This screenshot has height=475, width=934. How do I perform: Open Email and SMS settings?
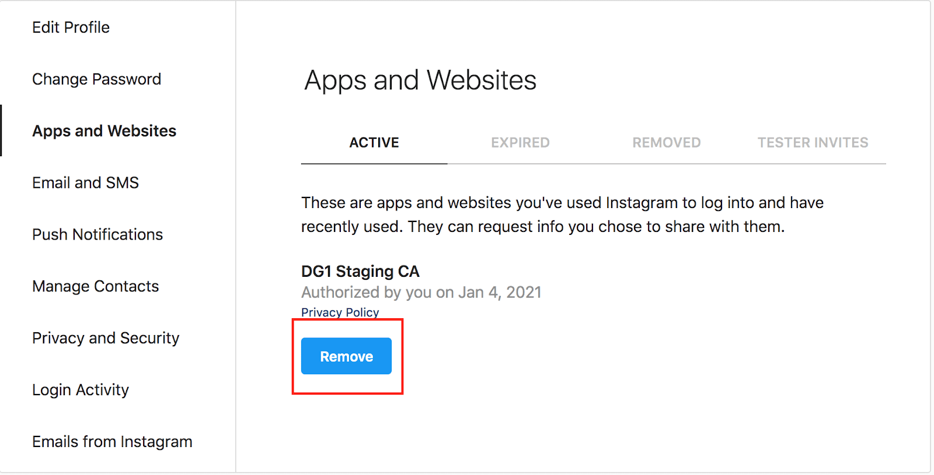pos(85,183)
